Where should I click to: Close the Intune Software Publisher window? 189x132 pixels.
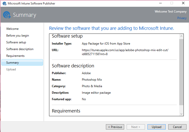[x=183, y=3]
